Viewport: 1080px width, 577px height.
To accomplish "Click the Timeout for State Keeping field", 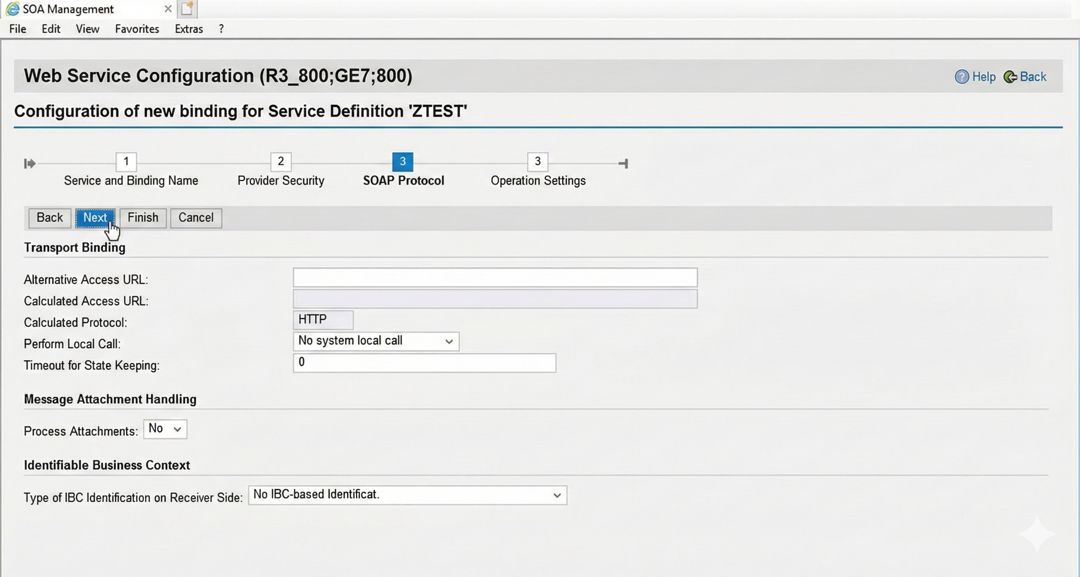I will [x=424, y=363].
